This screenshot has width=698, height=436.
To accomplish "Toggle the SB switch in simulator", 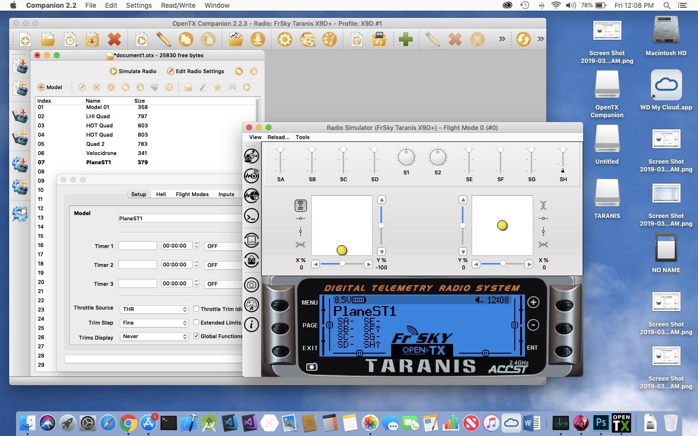I will 312,161.
